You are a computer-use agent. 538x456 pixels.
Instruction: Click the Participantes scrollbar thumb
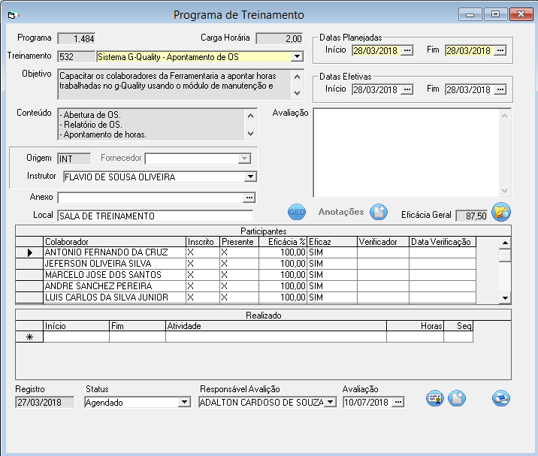tap(505, 255)
